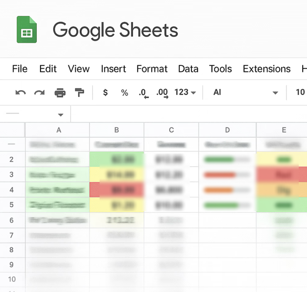Open the Edit menu
This screenshot has height=292, width=307.
[48, 69]
